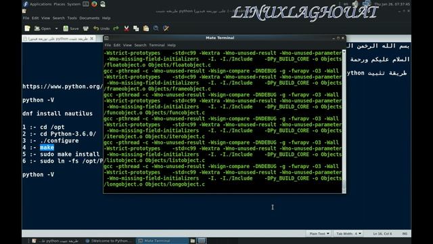Click highlighted word 'make' in editor
The image size is (433, 244).
coord(47,148)
